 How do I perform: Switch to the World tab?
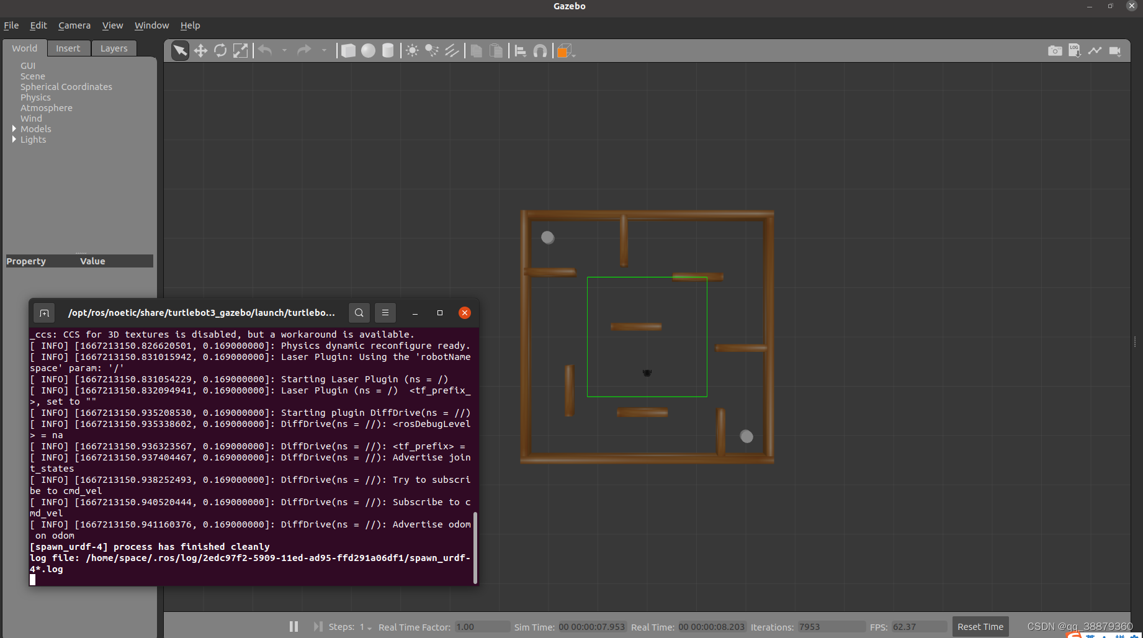pyautogui.click(x=24, y=48)
